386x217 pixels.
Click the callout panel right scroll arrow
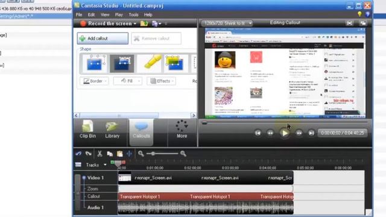[x=194, y=115]
